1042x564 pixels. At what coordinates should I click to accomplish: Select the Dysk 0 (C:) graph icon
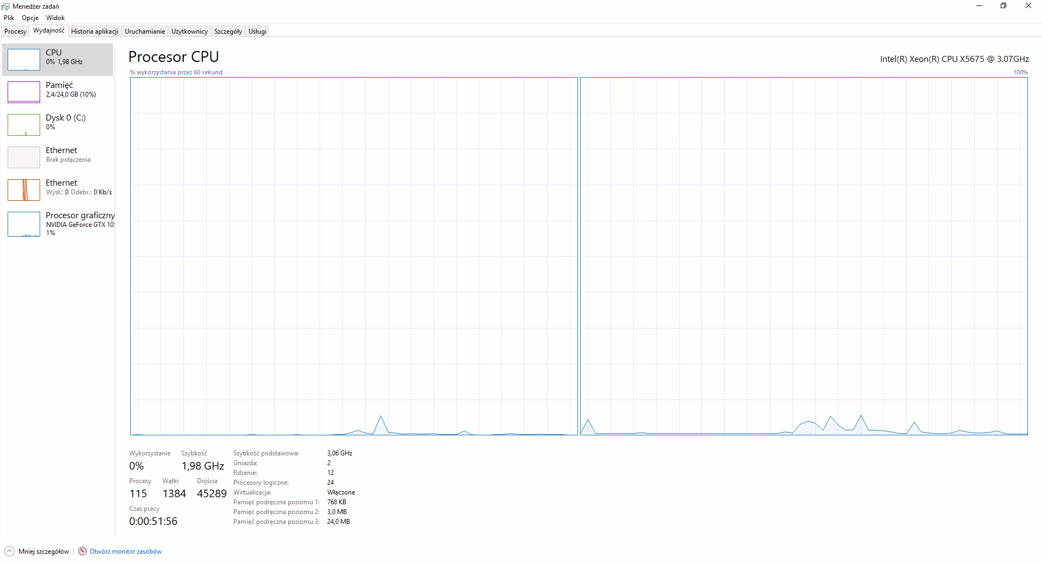(x=24, y=125)
